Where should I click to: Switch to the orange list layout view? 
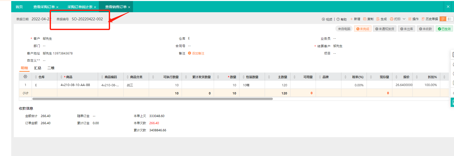pyautogui.click(x=443, y=19)
